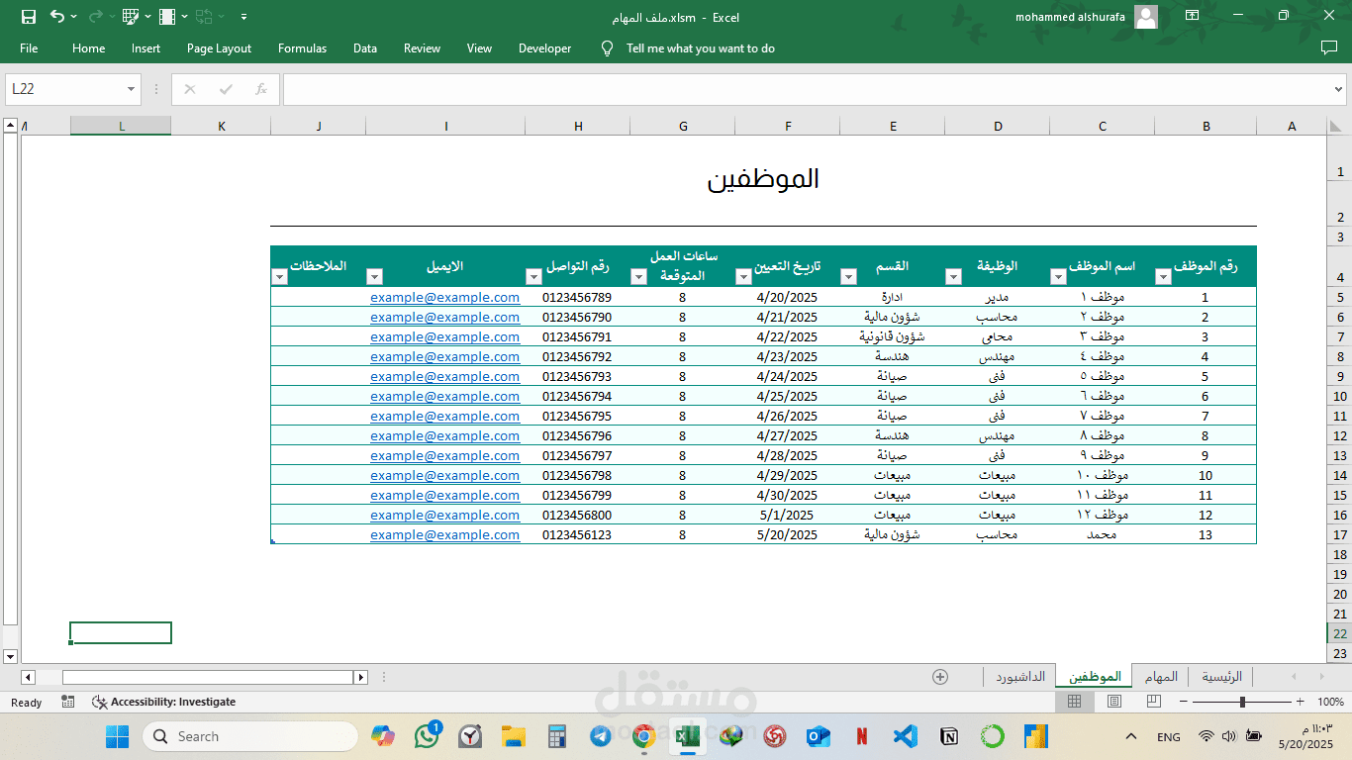The height and width of the screenshot is (760, 1352).
Task: Open email link in employee 1 row
Action: point(444,297)
